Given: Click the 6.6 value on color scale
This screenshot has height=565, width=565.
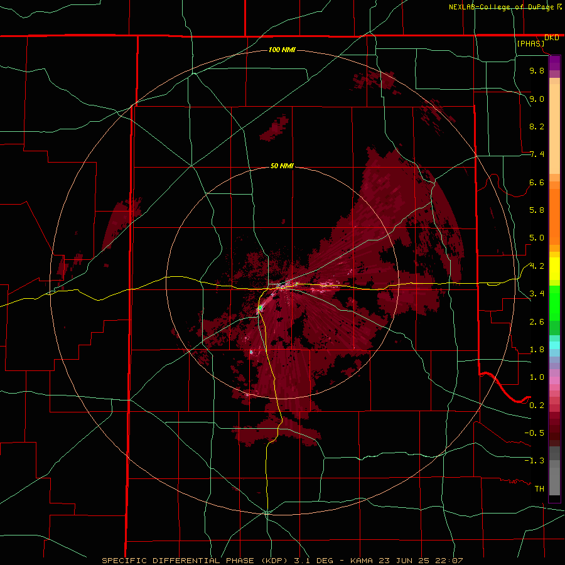Looking at the screenshot, I should point(537,182).
